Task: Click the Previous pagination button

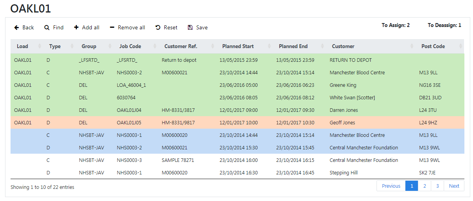Action: point(391,186)
